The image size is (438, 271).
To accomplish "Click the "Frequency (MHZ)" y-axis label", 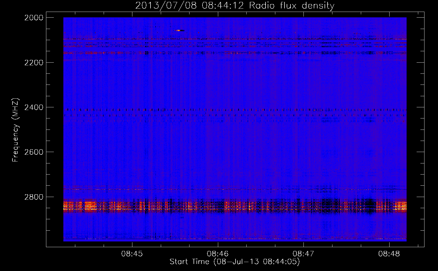I will click(x=16, y=130).
